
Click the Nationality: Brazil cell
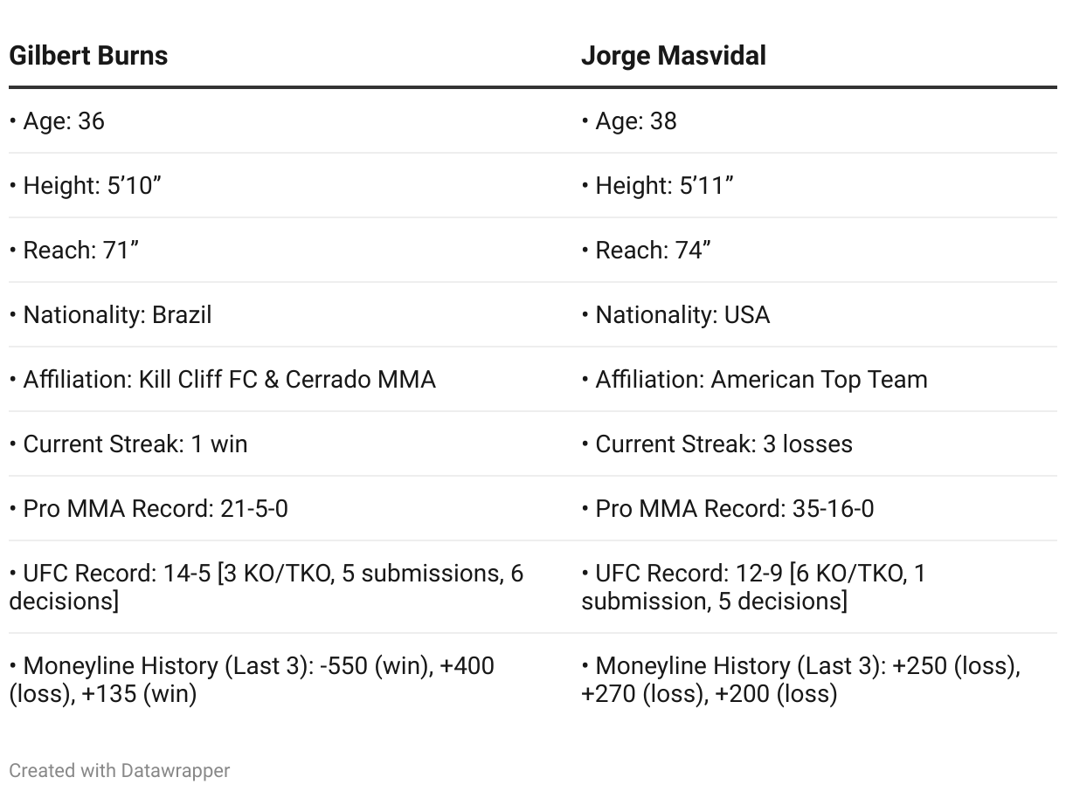tap(294, 314)
